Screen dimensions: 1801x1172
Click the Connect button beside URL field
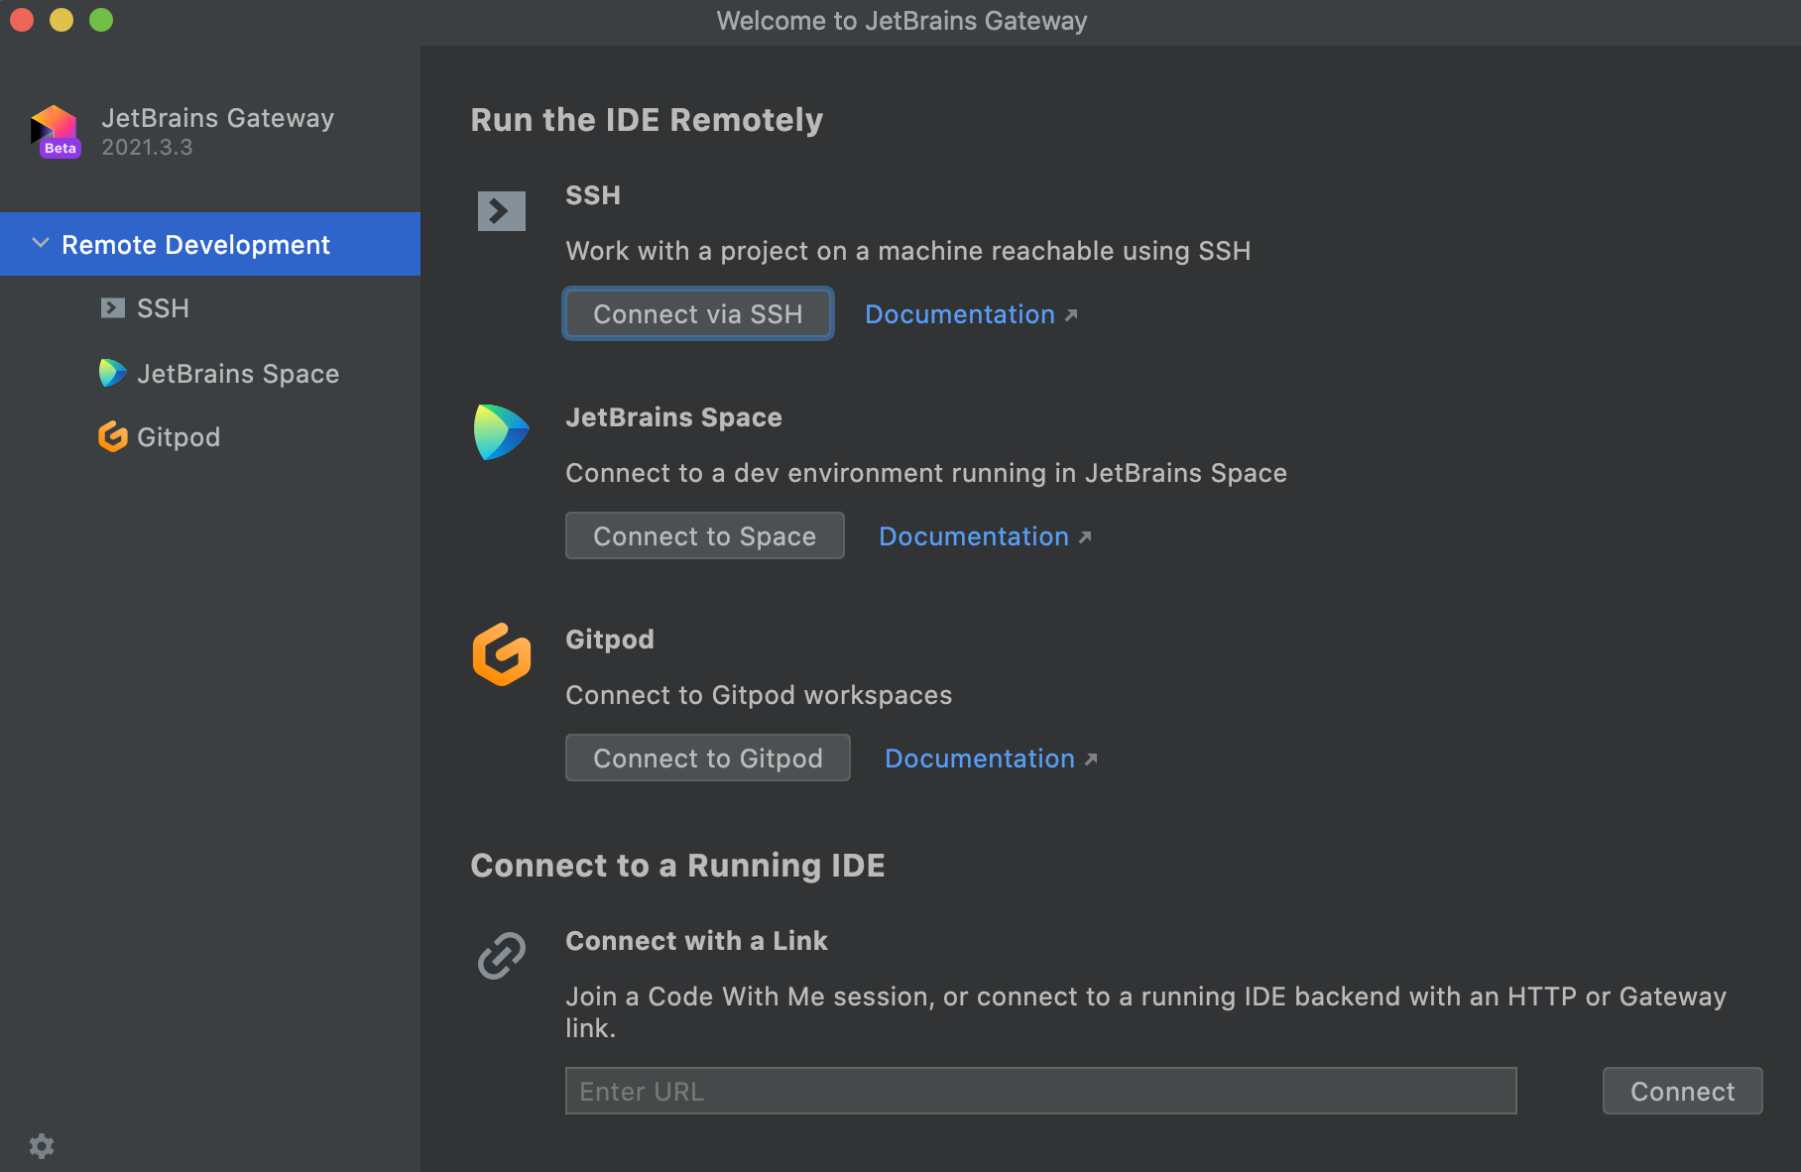click(1681, 1091)
